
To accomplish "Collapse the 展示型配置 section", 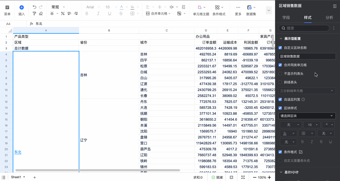I will pos(280,39).
